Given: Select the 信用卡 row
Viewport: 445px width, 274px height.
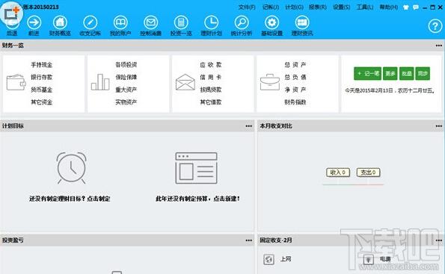Looking at the screenshot, I should point(211,77).
